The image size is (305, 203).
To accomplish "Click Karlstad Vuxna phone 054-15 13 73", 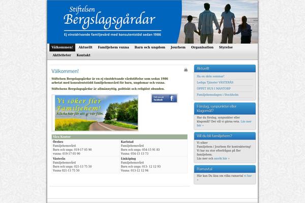I will point(135,154).
